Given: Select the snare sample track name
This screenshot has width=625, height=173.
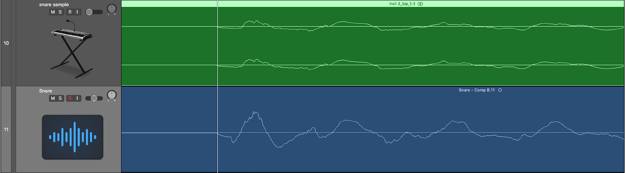Looking at the screenshot, I should (54, 5).
